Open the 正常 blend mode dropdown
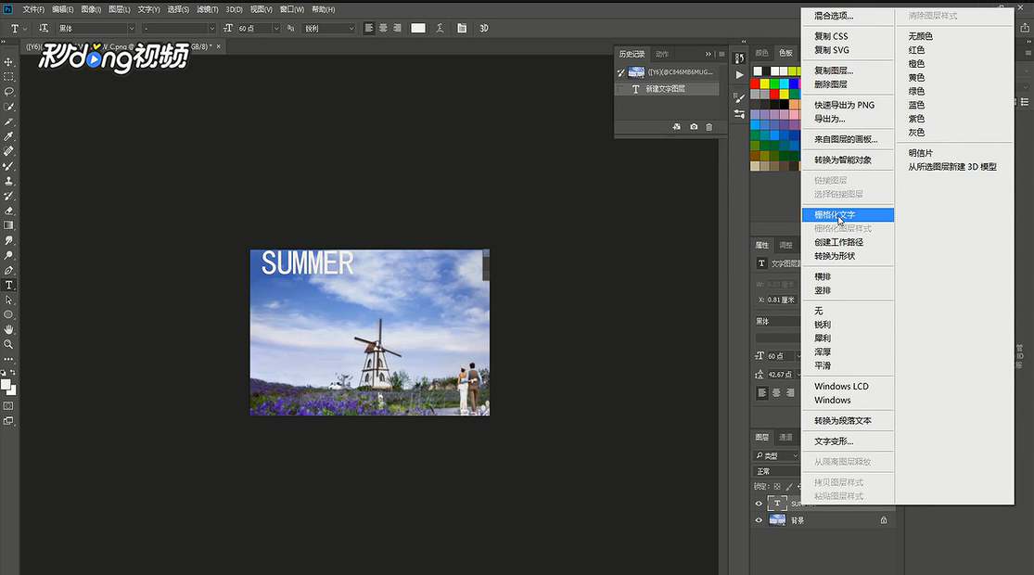Viewport: 1034px width, 575px height. pos(776,471)
